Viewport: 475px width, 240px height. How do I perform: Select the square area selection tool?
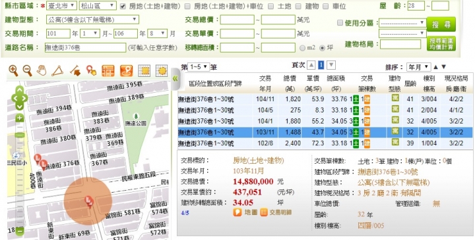click(144, 70)
